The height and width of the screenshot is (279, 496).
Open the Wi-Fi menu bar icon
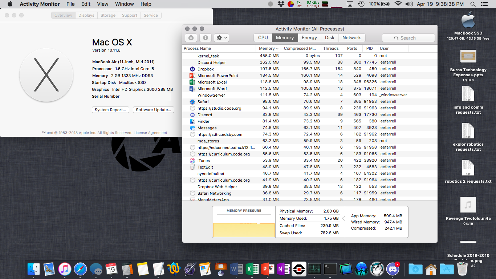coord(398,4)
